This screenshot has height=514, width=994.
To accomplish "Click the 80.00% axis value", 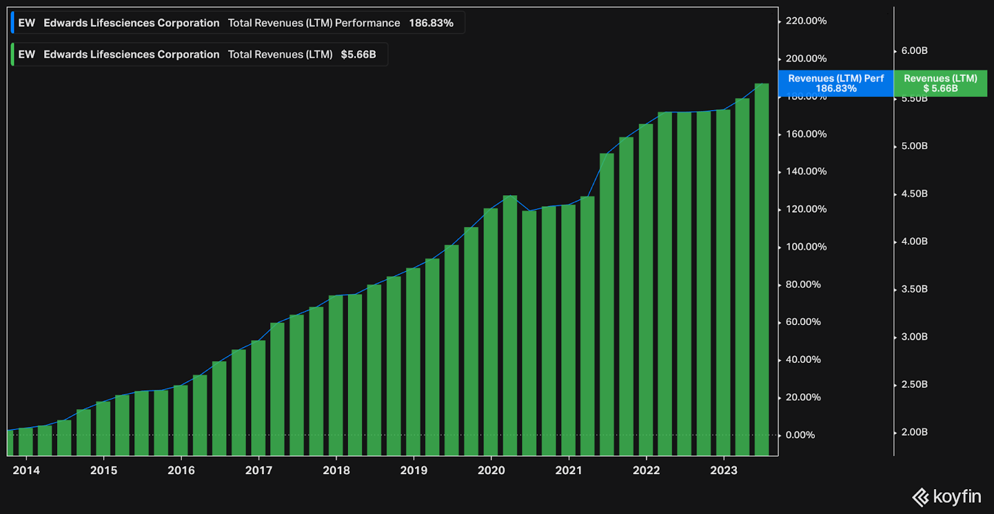I will point(803,285).
